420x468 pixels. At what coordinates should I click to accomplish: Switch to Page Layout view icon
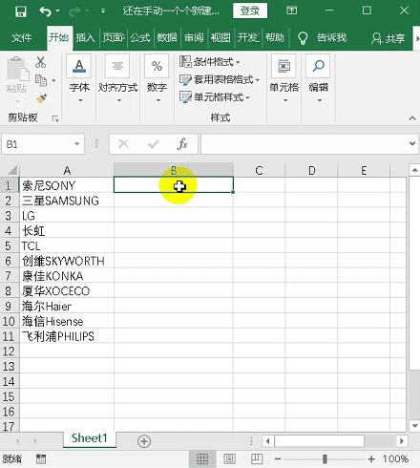(x=230, y=459)
